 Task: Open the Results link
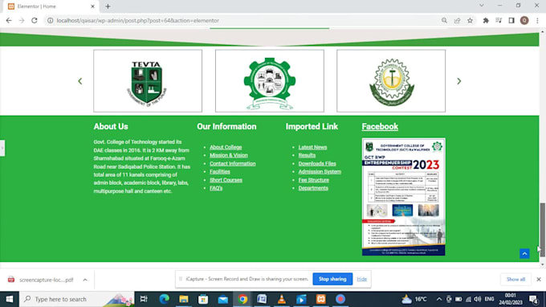(307, 155)
